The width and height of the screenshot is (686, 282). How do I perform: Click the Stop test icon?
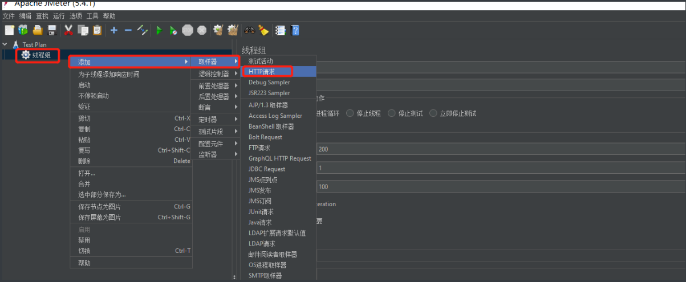tap(188, 30)
